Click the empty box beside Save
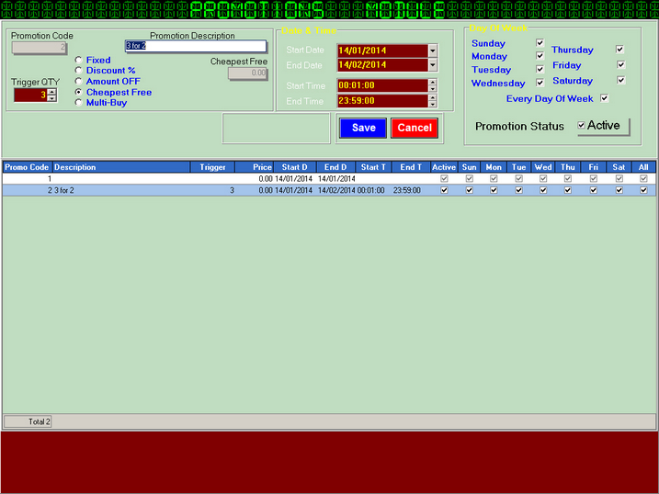 point(276,128)
